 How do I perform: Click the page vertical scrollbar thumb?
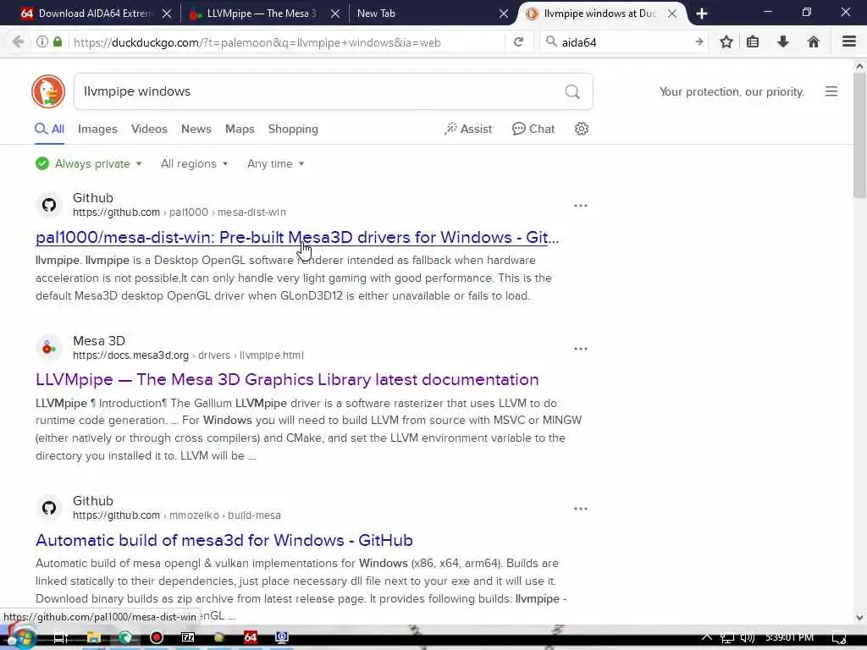point(859,136)
